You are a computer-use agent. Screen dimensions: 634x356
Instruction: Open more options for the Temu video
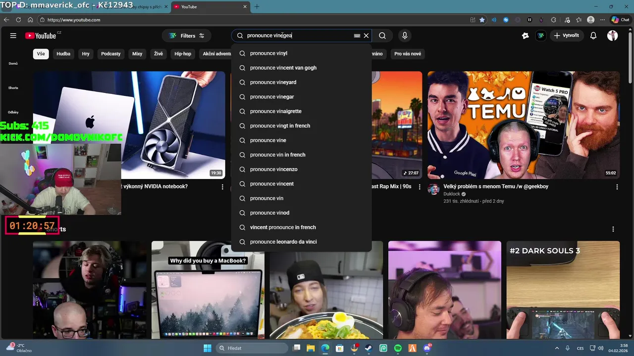617,187
